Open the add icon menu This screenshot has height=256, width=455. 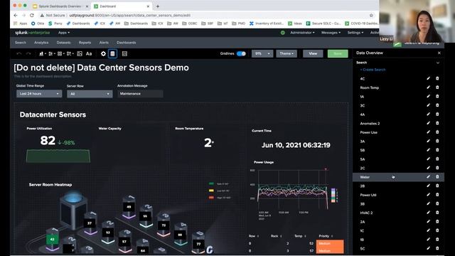(60, 54)
